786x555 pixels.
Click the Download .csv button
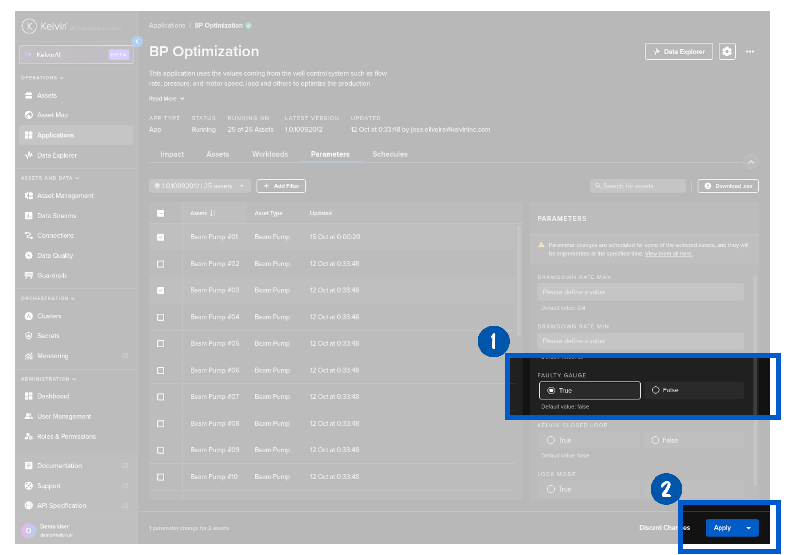pos(728,186)
